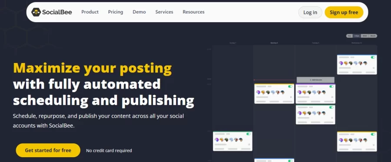Select purple helmet avatar in Monday yellow-top card

[x=258, y=92]
